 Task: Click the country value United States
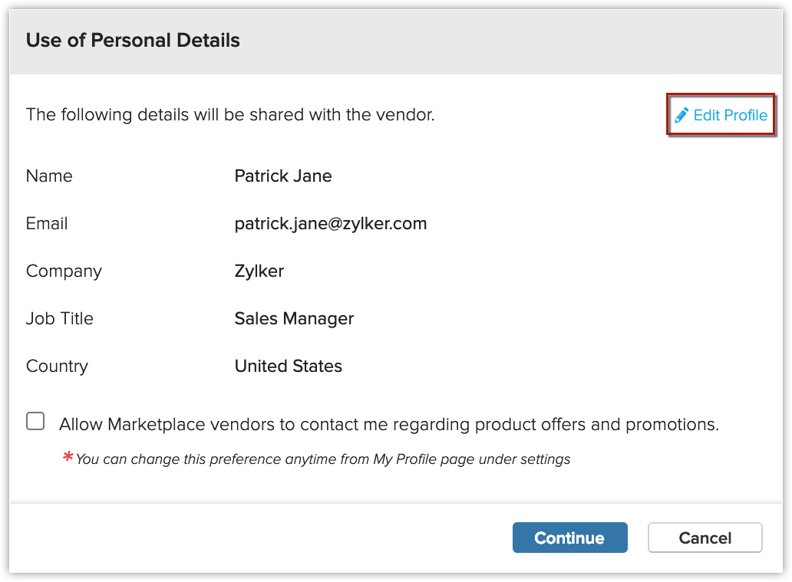(289, 366)
